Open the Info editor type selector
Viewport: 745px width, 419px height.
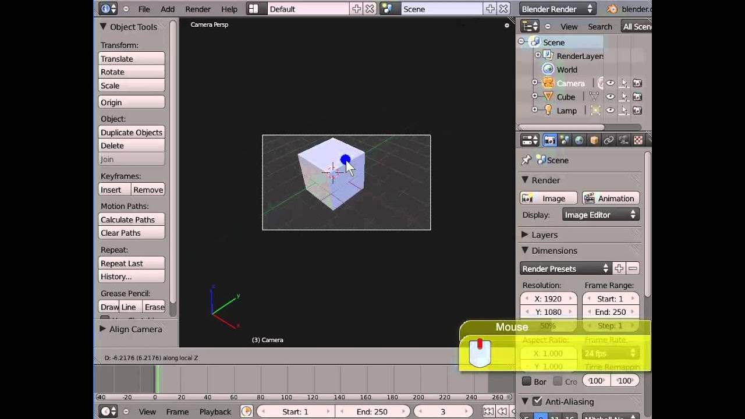point(108,9)
